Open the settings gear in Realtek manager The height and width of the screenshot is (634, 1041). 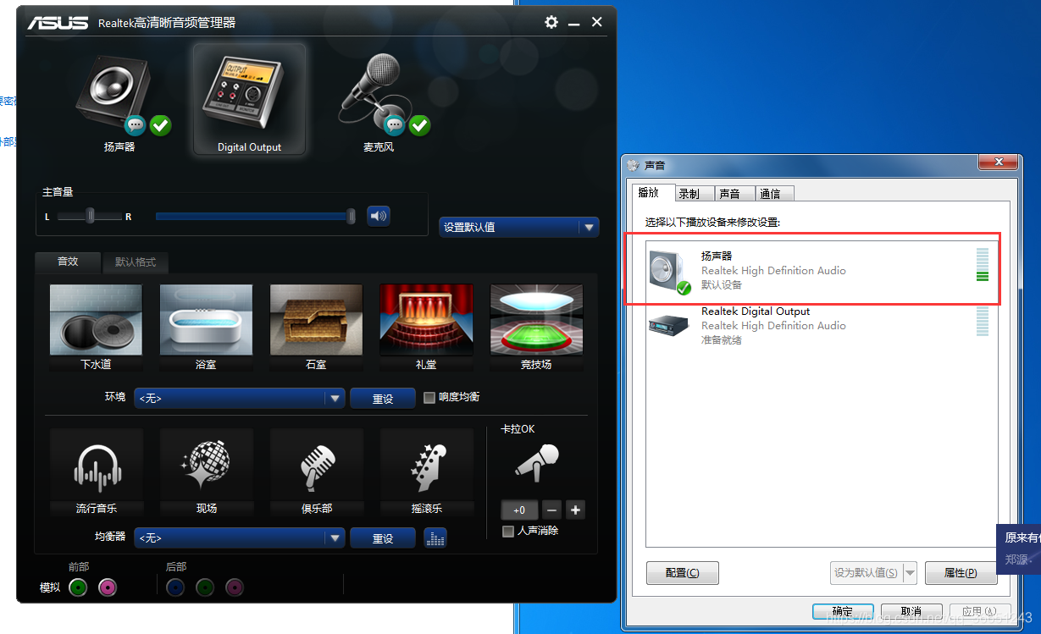pyautogui.click(x=551, y=22)
